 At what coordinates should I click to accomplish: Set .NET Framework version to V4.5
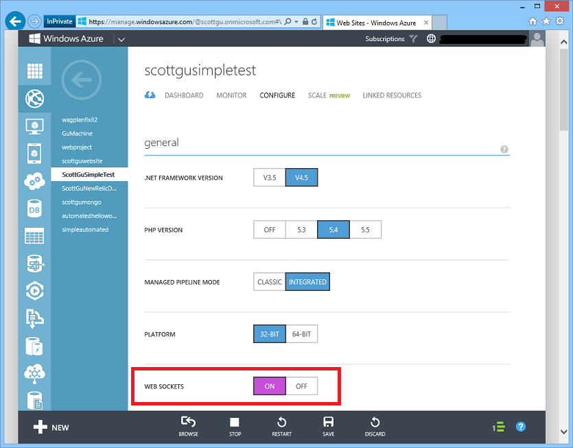click(x=301, y=178)
